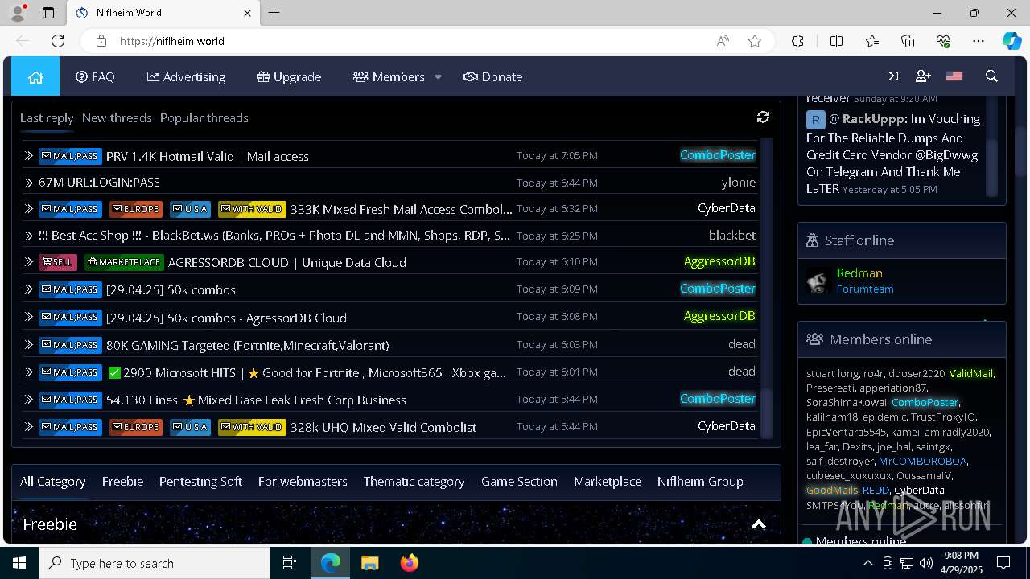Screen dimensions: 1030x579
Task: Open ValidMail in members online list
Action: (x=971, y=373)
